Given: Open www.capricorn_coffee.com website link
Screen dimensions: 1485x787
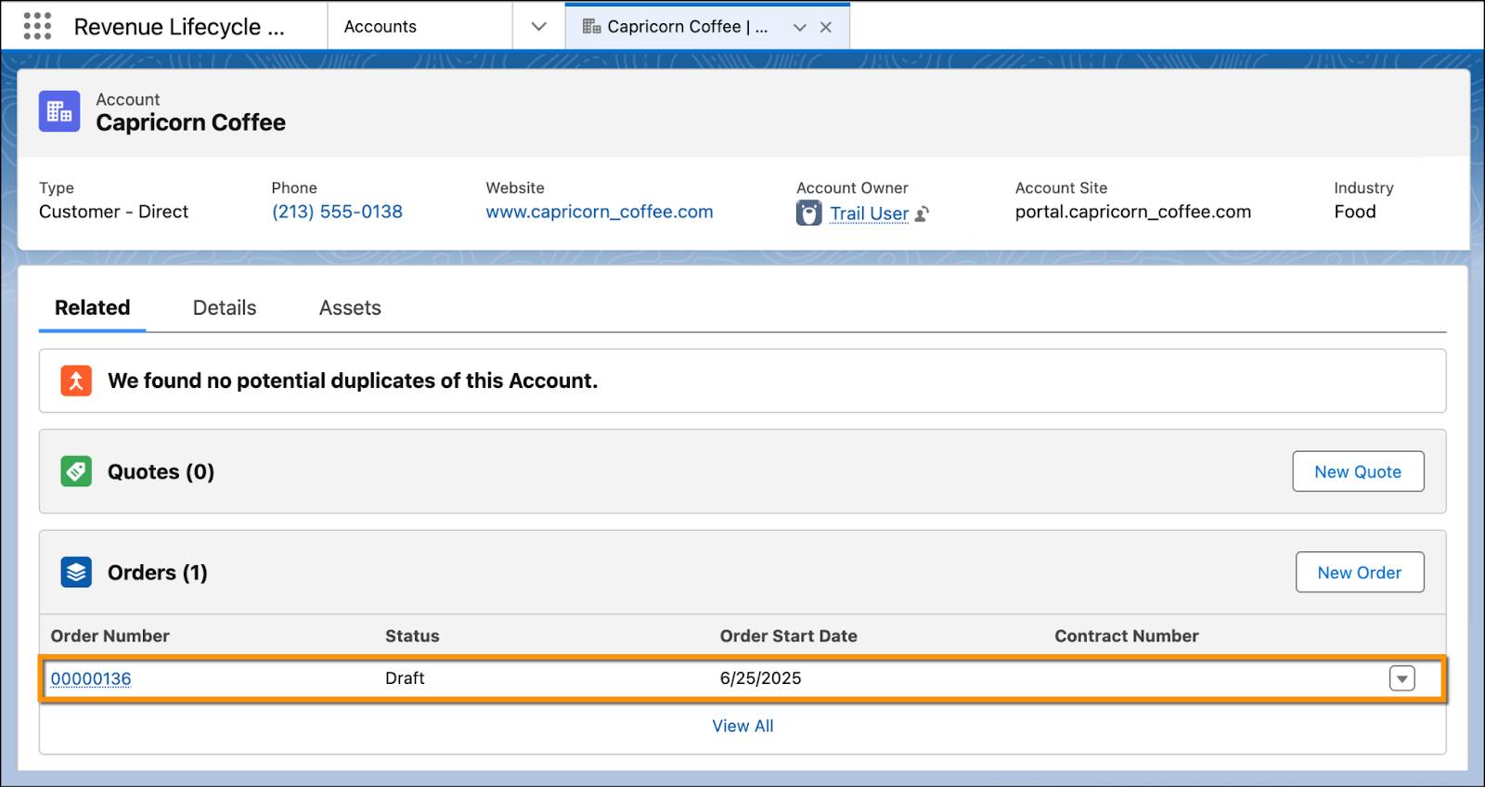Looking at the screenshot, I should 600,212.
